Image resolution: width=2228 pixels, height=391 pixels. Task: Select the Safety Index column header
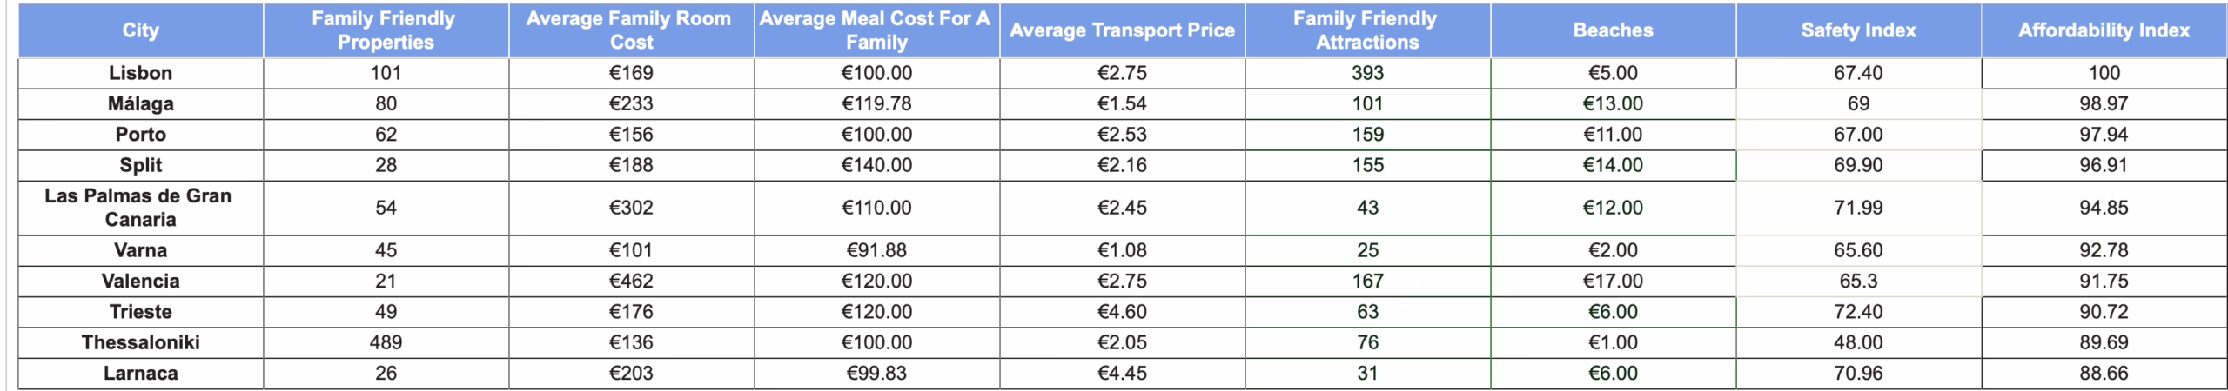click(1858, 30)
